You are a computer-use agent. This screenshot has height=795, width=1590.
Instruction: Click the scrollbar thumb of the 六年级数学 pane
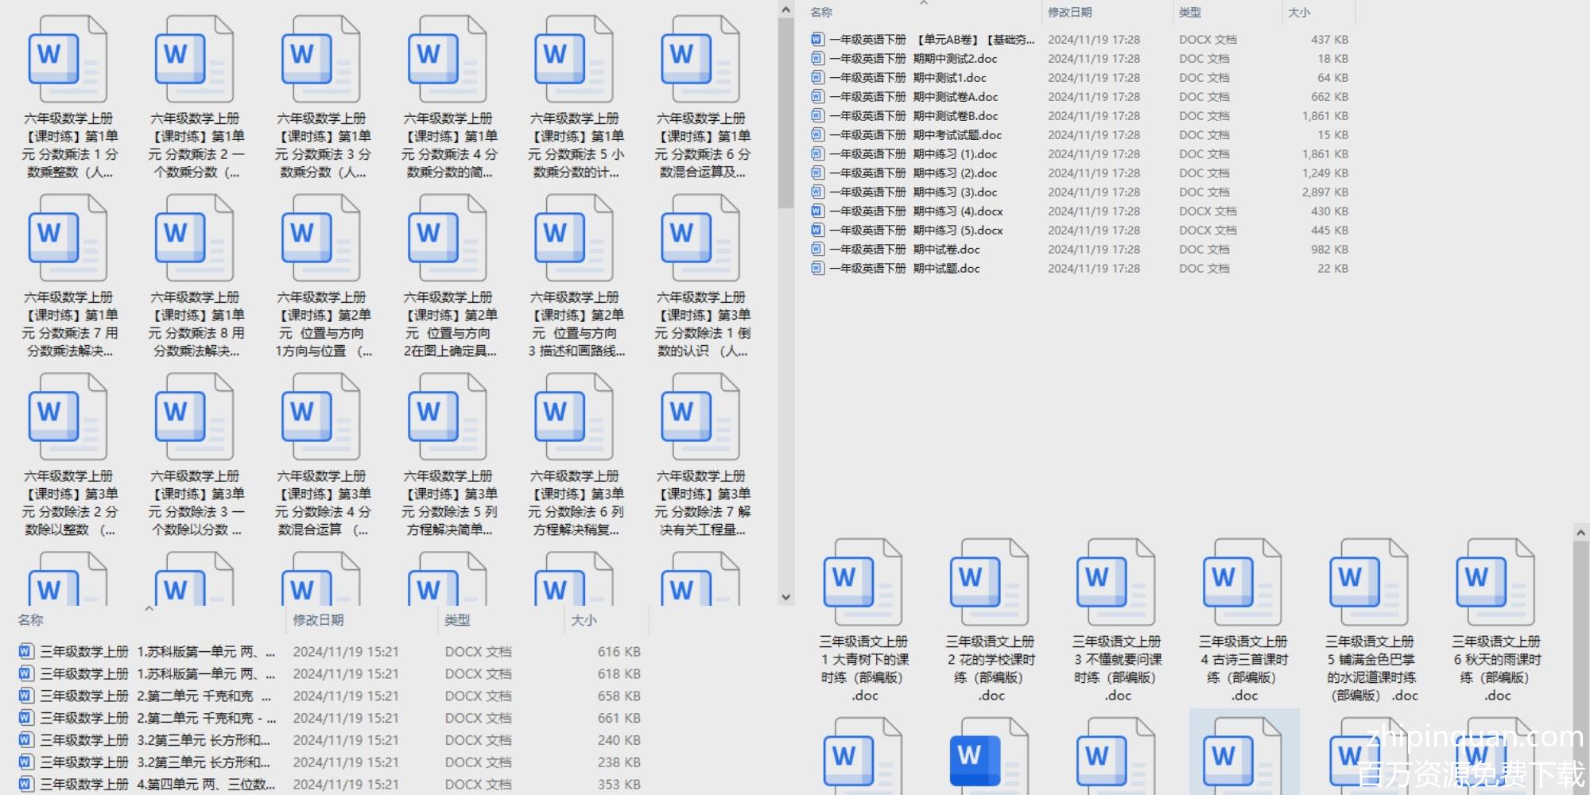tap(785, 113)
